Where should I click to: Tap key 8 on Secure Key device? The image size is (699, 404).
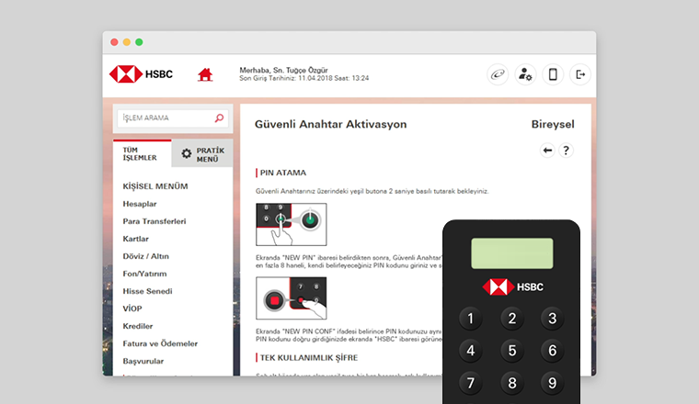coord(511,383)
